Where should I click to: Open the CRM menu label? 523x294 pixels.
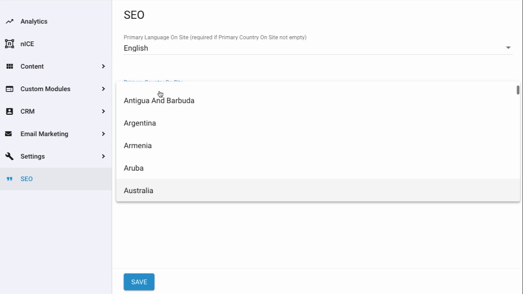coord(27,111)
